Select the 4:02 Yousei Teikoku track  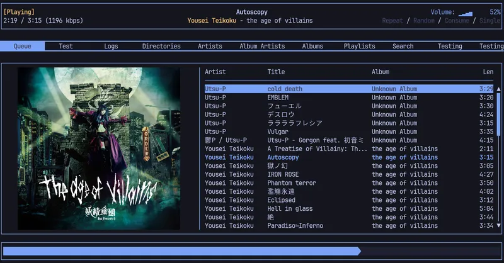[x=349, y=191]
